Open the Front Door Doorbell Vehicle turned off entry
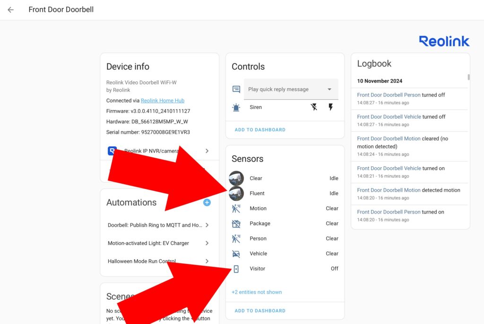This screenshot has height=324, width=484. [x=409, y=120]
